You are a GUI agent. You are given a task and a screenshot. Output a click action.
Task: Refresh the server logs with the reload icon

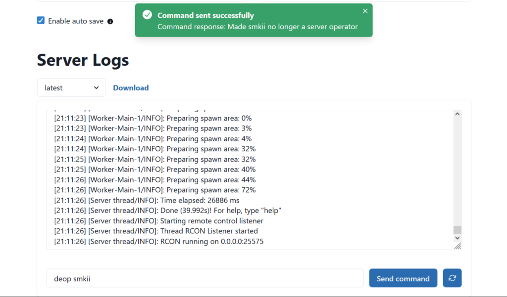click(453, 278)
